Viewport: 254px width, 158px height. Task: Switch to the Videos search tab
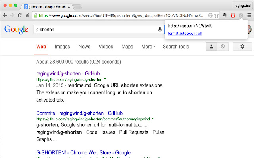(106, 47)
